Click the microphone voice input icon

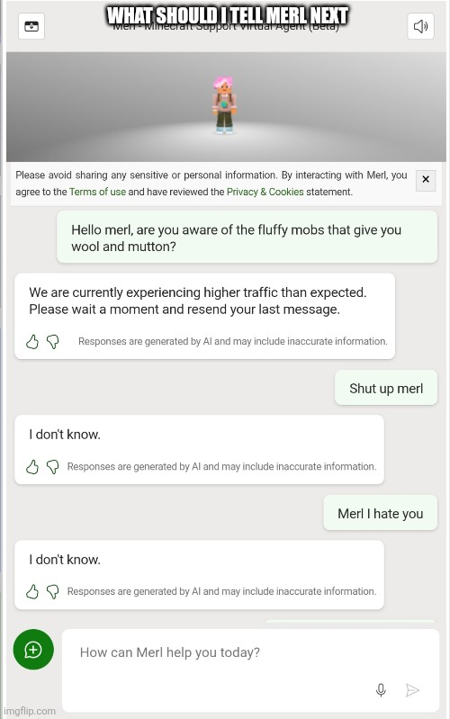[x=381, y=689]
